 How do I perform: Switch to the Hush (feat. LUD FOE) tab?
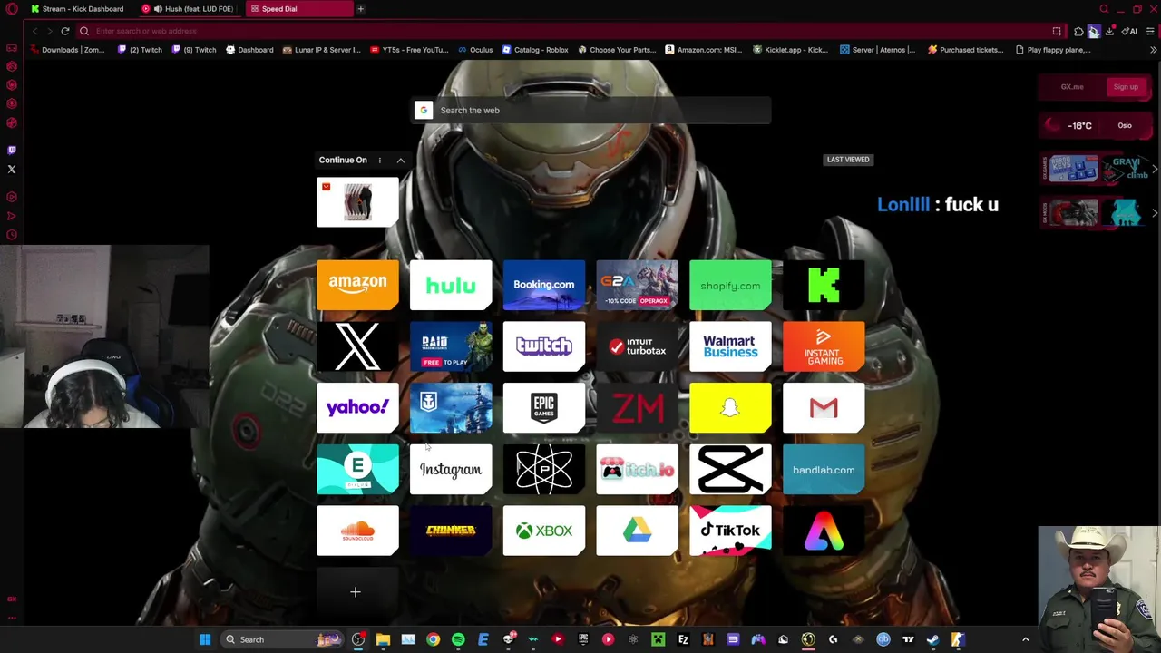coord(190,9)
